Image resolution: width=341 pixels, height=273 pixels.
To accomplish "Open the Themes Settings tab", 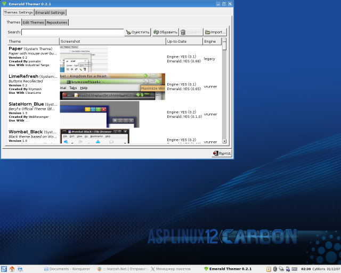I will pyautogui.click(x=18, y=12).
